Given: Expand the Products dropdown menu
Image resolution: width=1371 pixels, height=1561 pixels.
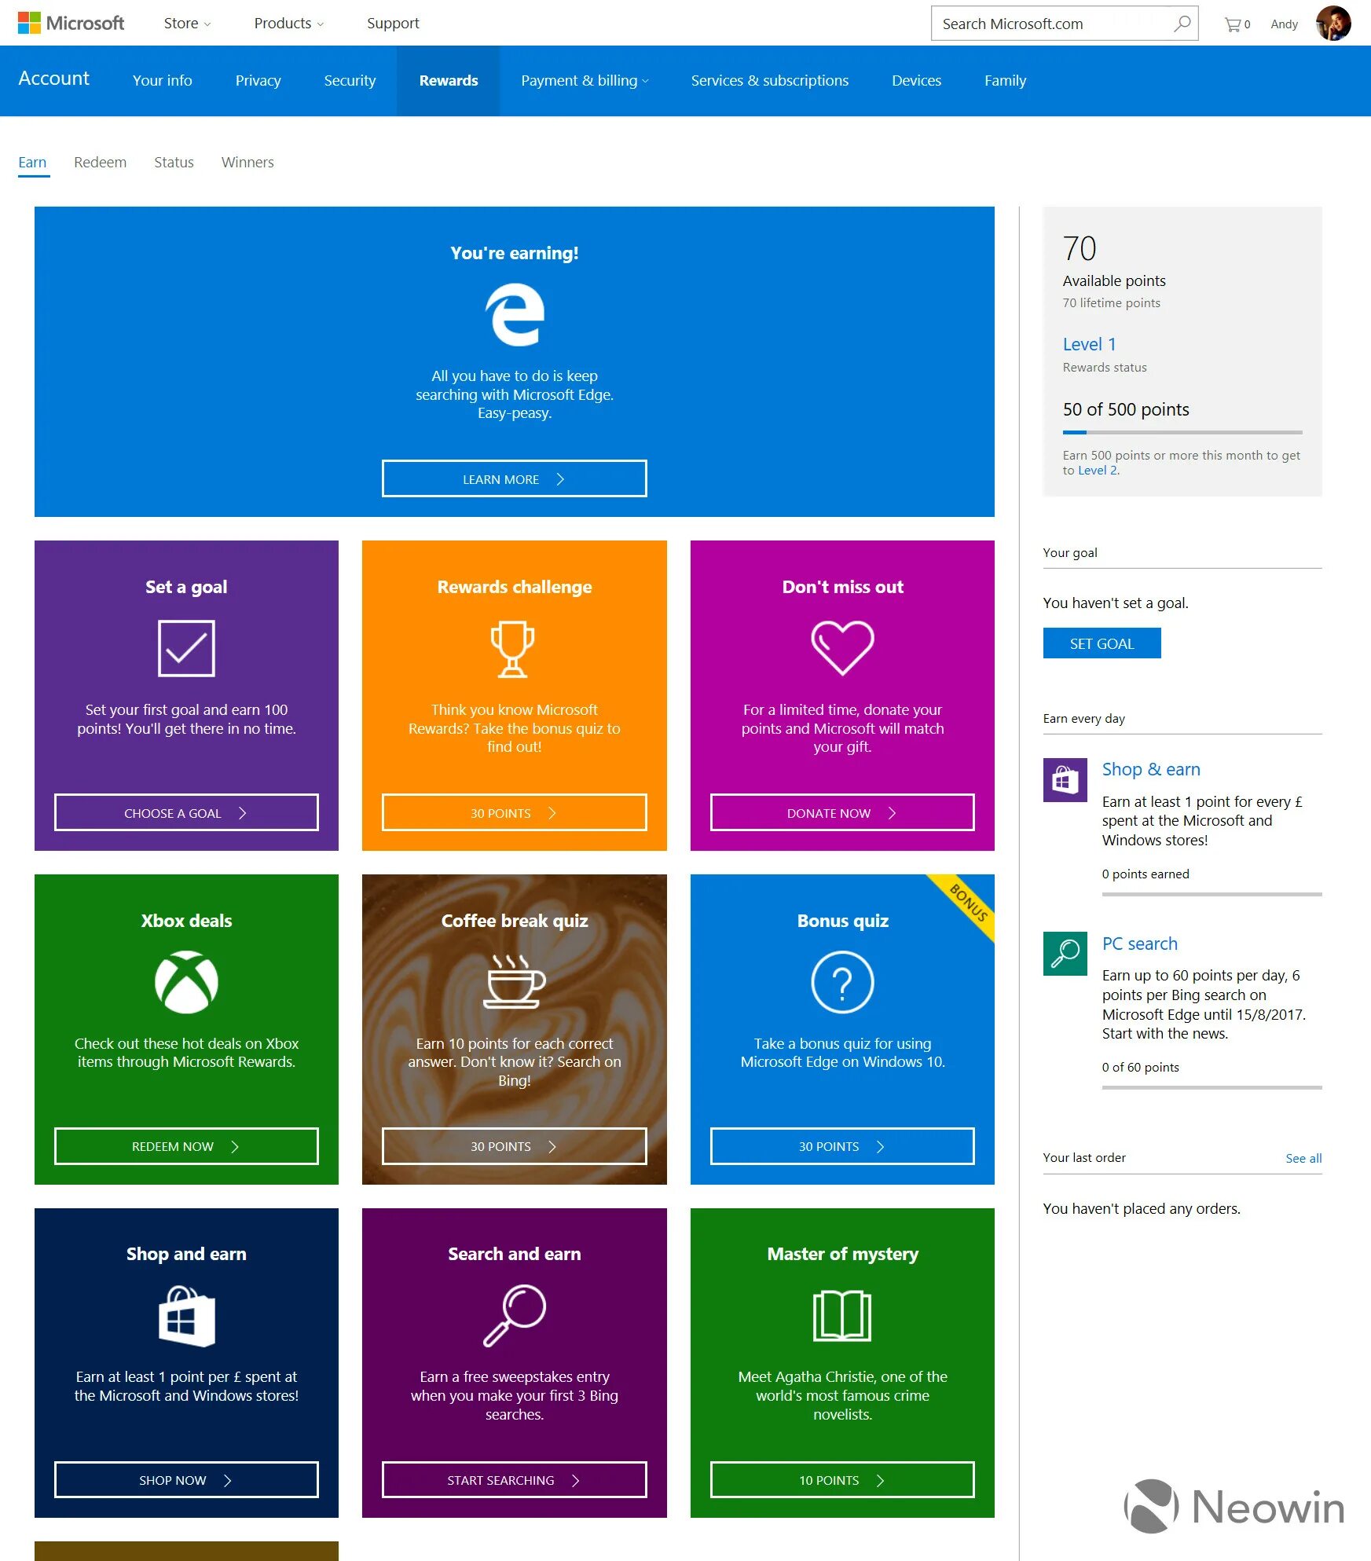Looking at the screenshot, I should pyautogui.click(x=288, y=24).
